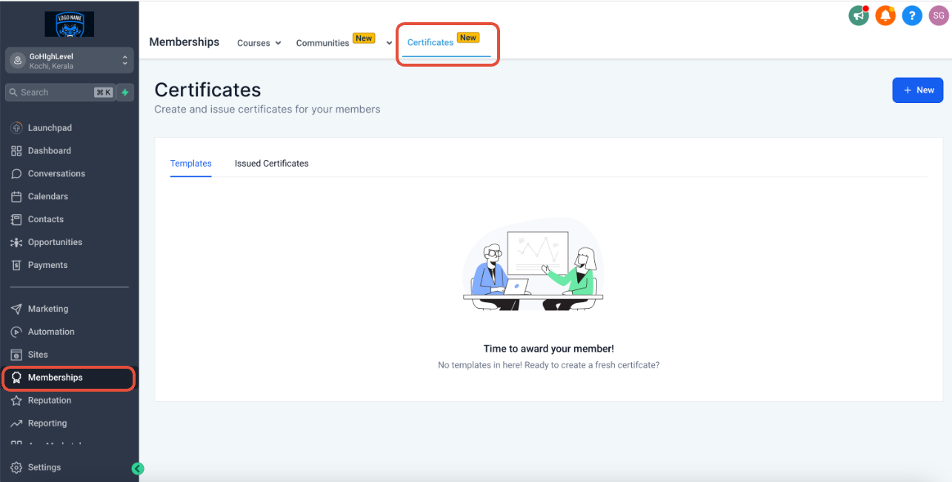Click the blue help question mark icon
Viewport: 952px width, 482px height.
coord(912,16)
